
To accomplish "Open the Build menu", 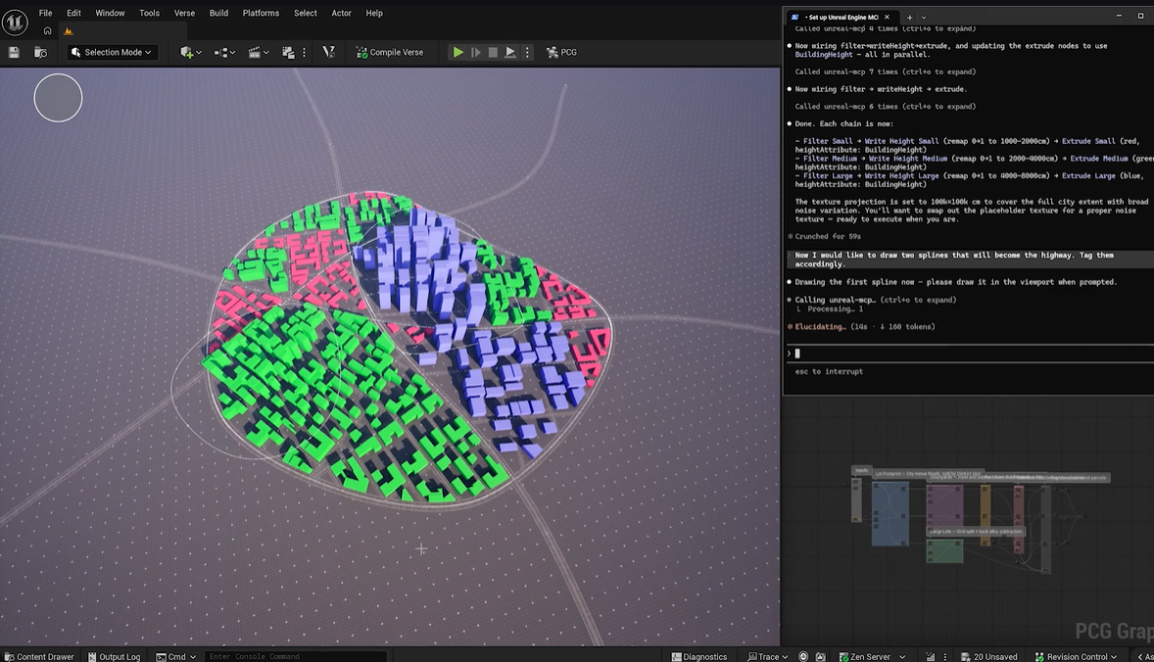I will pyautogui.click(x=218, y=14).
